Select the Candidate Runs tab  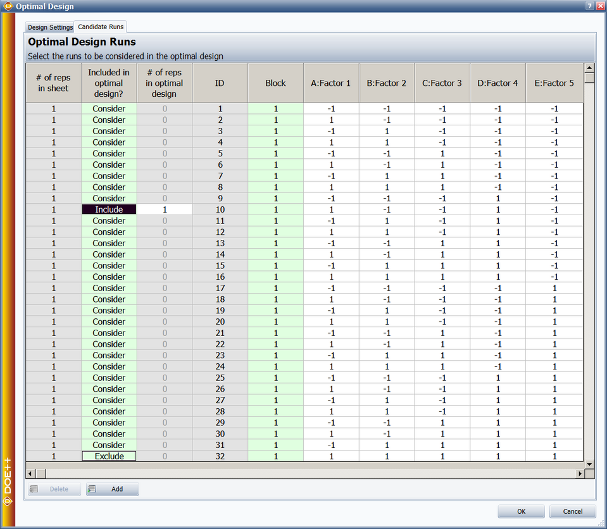[101, 27]
